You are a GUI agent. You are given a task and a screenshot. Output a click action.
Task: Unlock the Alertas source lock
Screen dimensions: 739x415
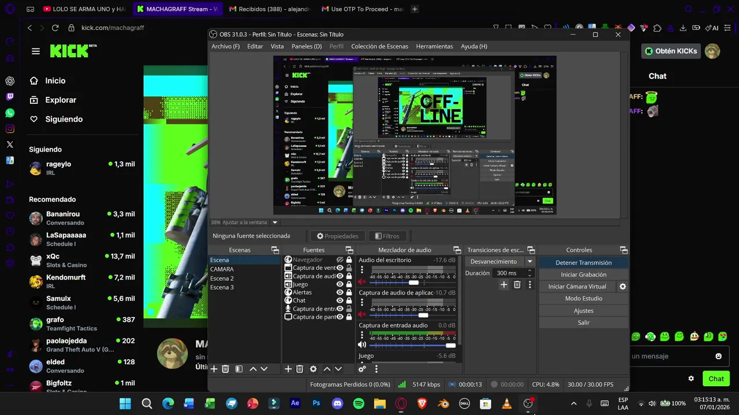coord(349,292)
